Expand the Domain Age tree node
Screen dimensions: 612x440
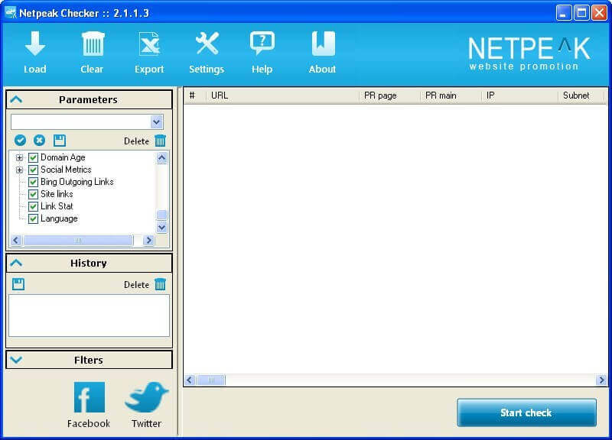coord(19,157)
